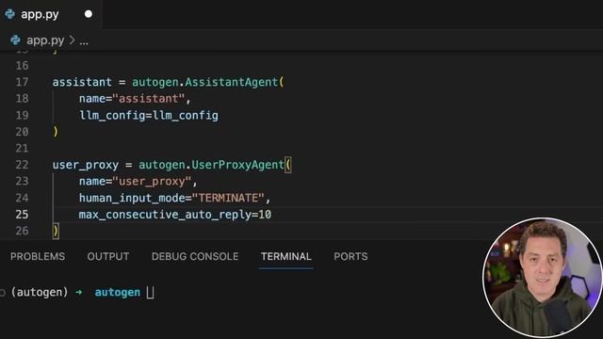This screenshot has width=603, height=339.
Task: Click UserProxyAgent on line 22
Action: (x=237, y=165)
